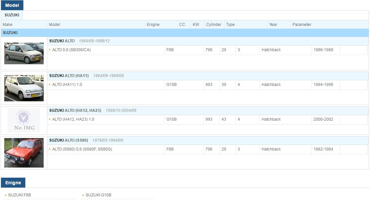The height and width of the screenshot is (201, 371).
Task: Click the SUZUKI ALTO (SS80) heading
Action: click(68, 140)
